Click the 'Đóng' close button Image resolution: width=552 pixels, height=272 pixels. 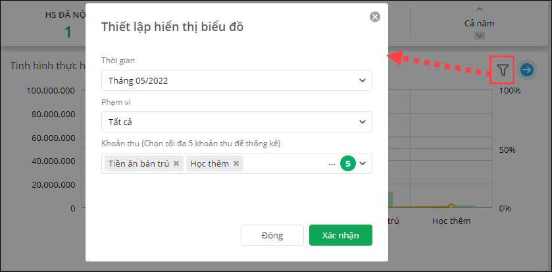click(272, 235)
